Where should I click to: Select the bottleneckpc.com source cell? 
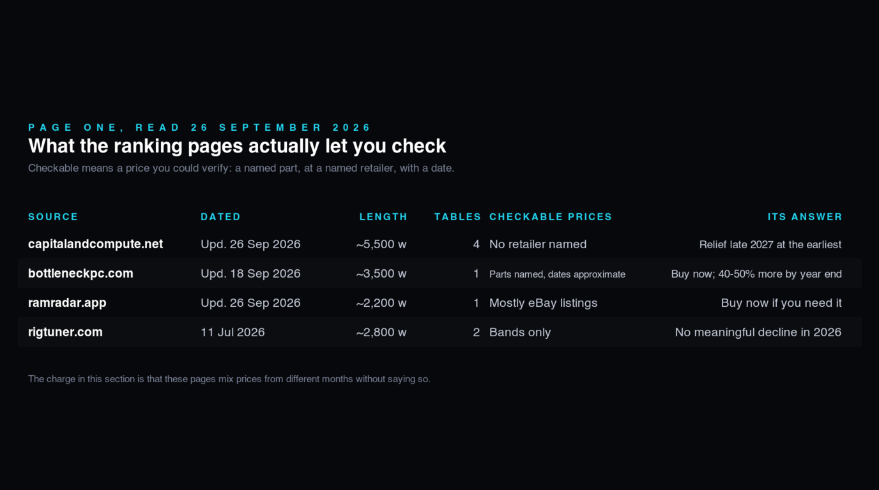coord(80,274)
